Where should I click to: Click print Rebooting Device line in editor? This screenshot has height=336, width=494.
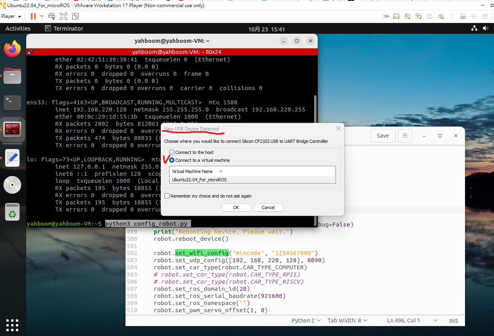(223, 232)
